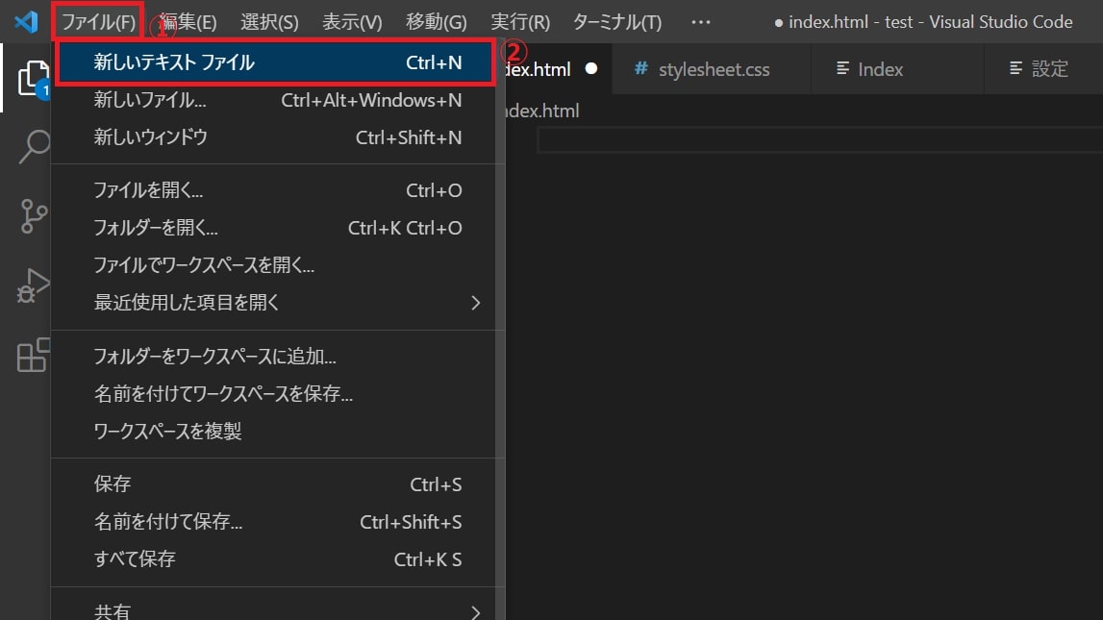Click the Visual Studio Code logo icon

(26, 22)
